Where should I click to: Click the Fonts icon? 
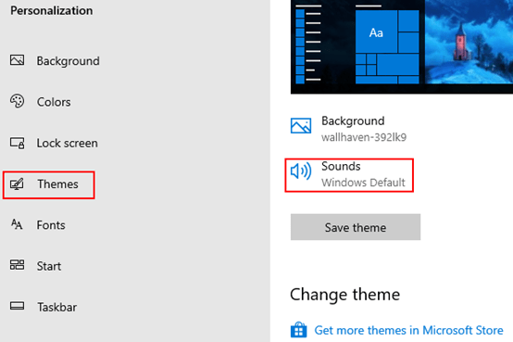(x=17, y=224)
